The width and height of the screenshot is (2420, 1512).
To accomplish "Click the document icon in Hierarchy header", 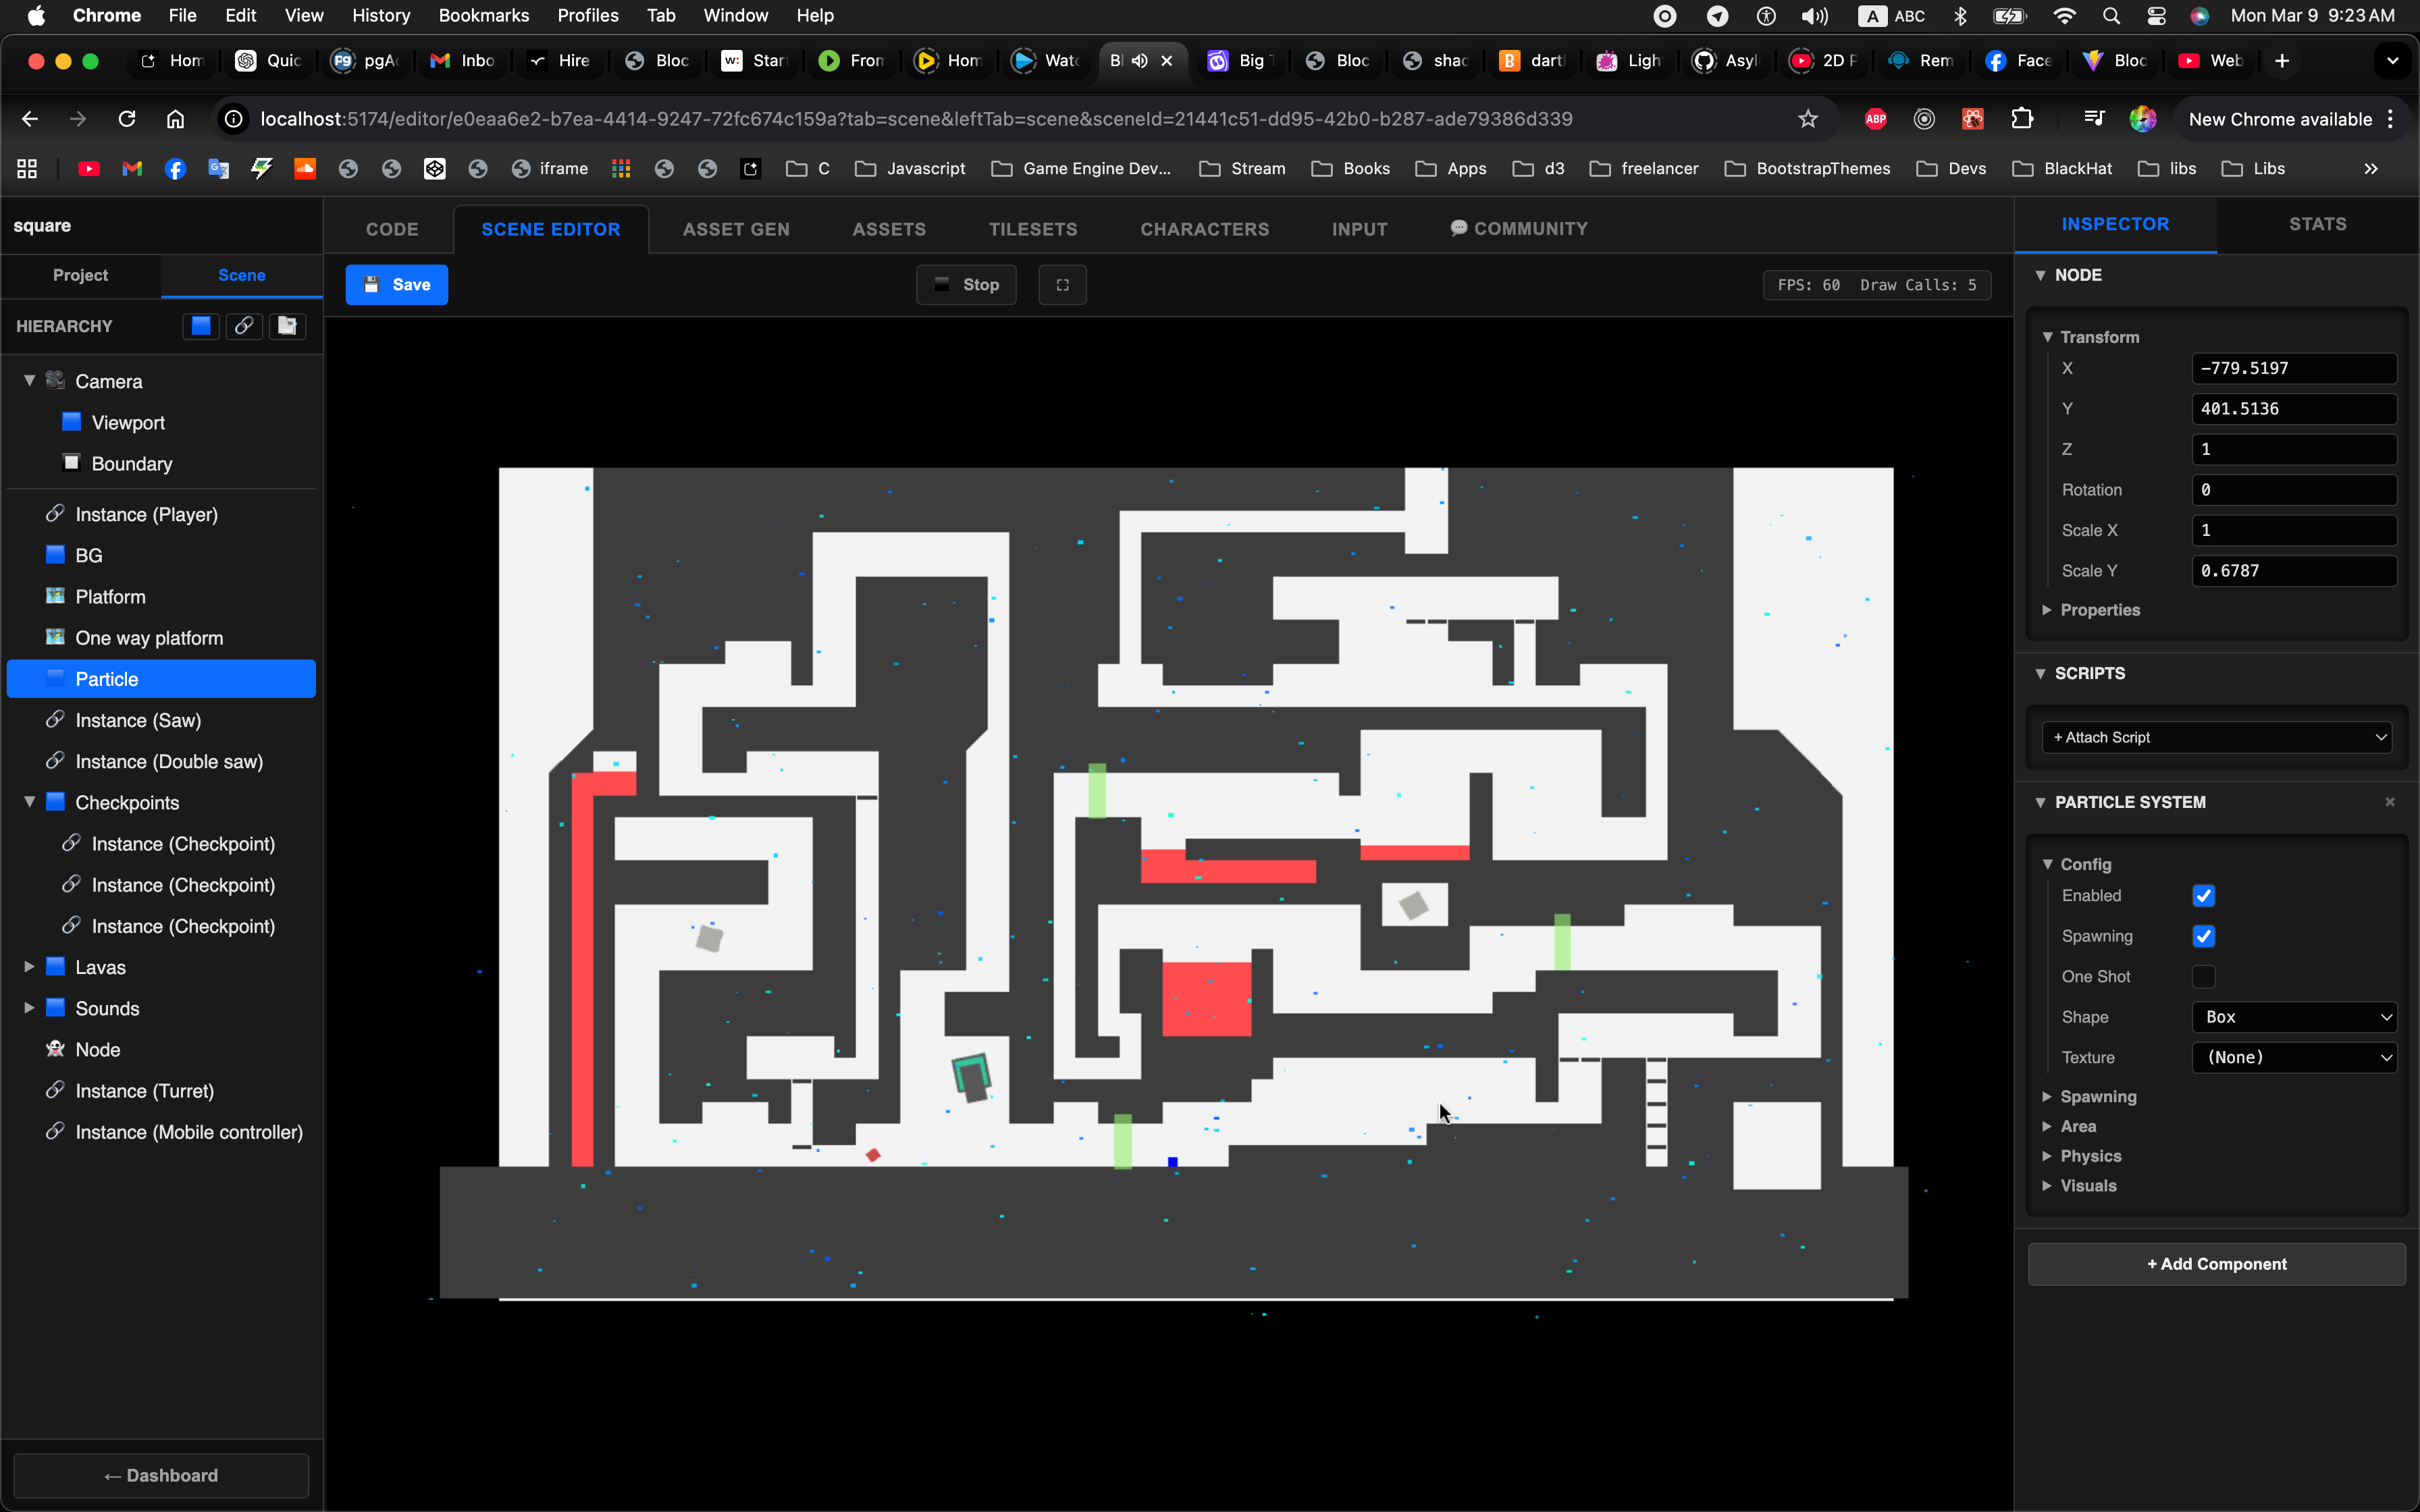I will click(x=287, y=326).
